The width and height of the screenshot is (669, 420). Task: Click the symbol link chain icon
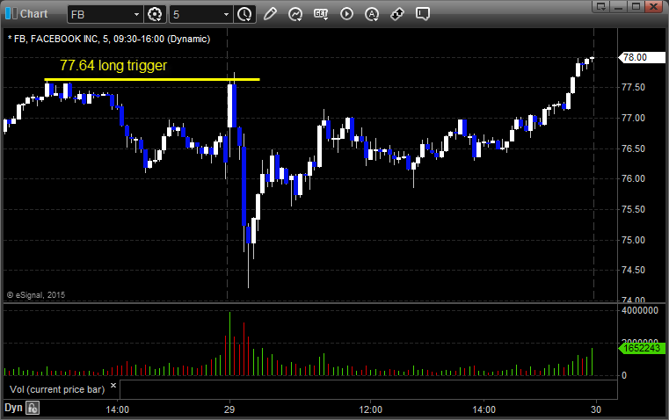pyautogui.click(x=397, y=14)
